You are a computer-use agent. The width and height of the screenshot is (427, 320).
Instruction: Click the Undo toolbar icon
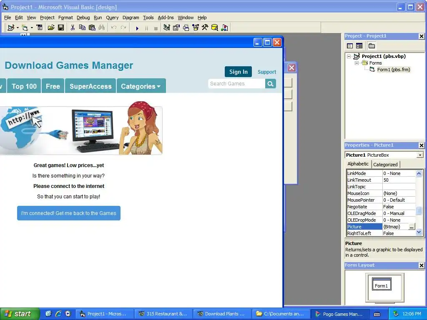[x=114, y=27]
